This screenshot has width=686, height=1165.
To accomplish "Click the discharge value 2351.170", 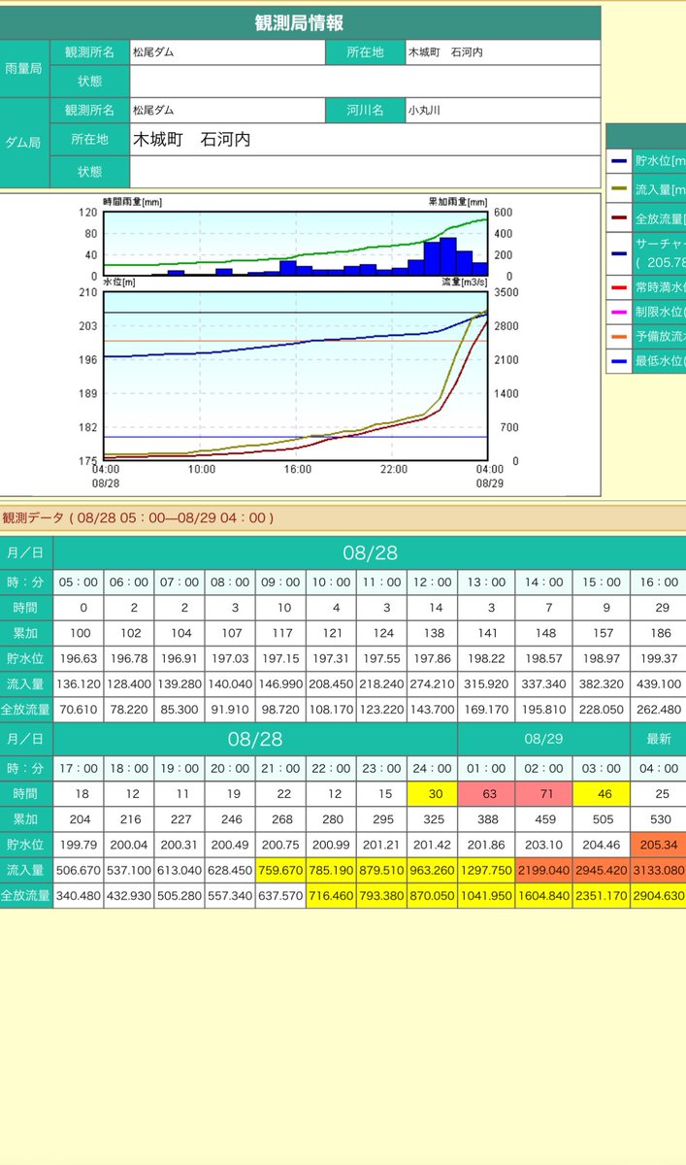I will [x=601, y=897].
